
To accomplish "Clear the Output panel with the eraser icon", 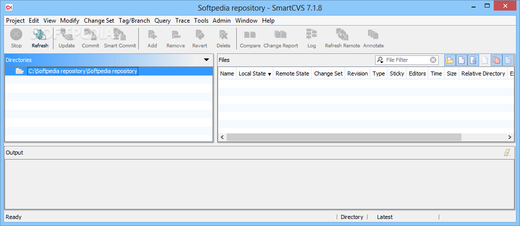I will pos(507,153).
